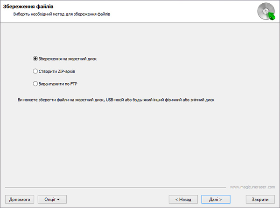Click the horizontal separator line above the buttons
The width and height of the screenshot is (280, 208).
click(115, 188)
